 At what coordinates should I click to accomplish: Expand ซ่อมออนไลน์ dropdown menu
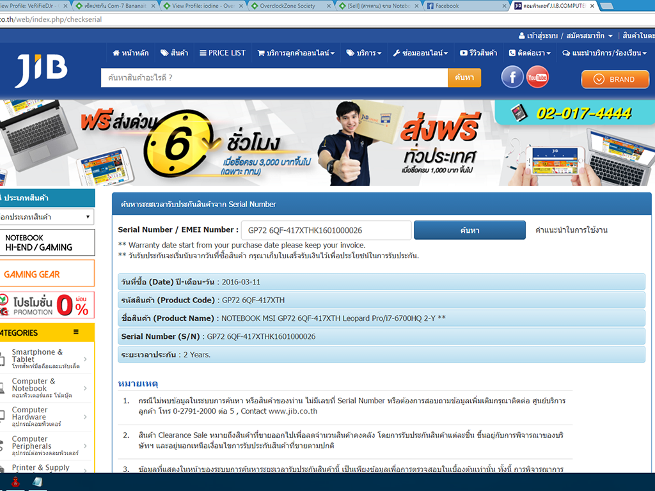420,53
